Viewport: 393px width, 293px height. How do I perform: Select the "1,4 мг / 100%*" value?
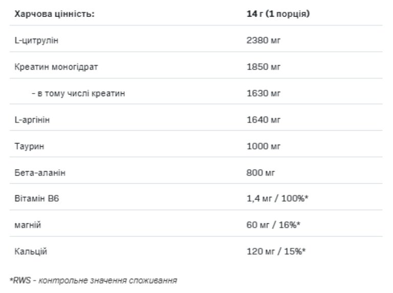click(x=277, y=199)
